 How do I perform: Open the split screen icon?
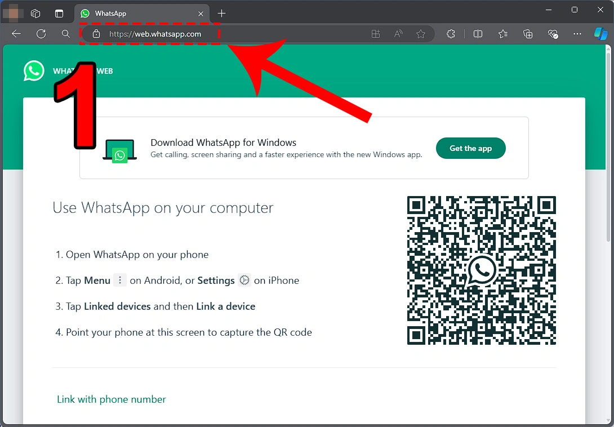point(478,34)
